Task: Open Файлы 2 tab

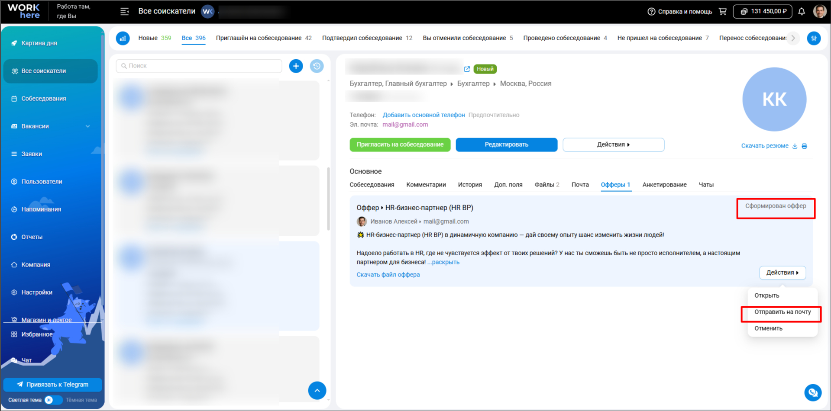Action: [x=547, y=185]
